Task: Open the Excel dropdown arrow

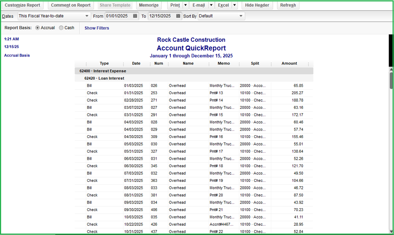Action: pyautogui.click(x=234, y=5)
